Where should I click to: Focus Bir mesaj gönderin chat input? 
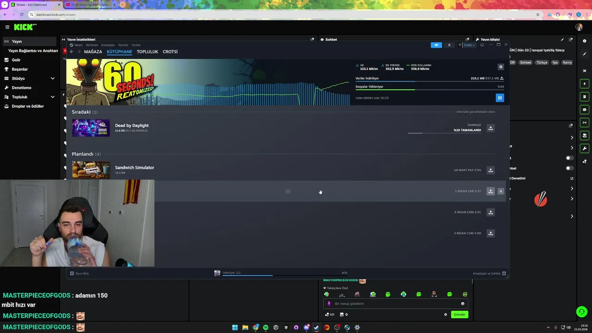395,304
